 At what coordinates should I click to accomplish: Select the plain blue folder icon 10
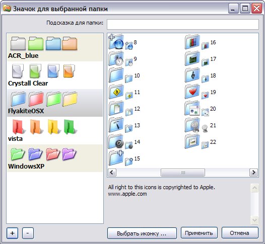point(116,75)
